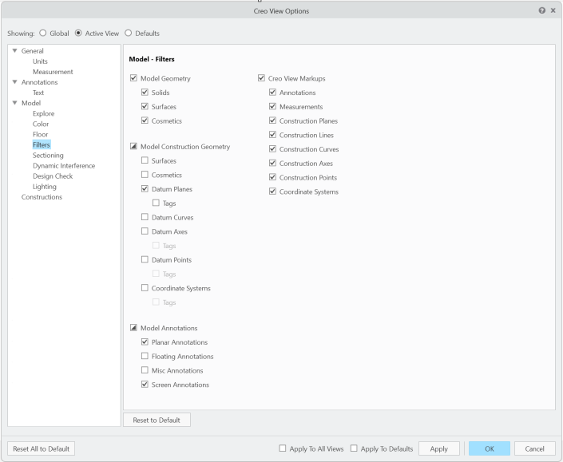
Task: Open the Units settings page
Action: pyautogui.click(x=40, y=61)
